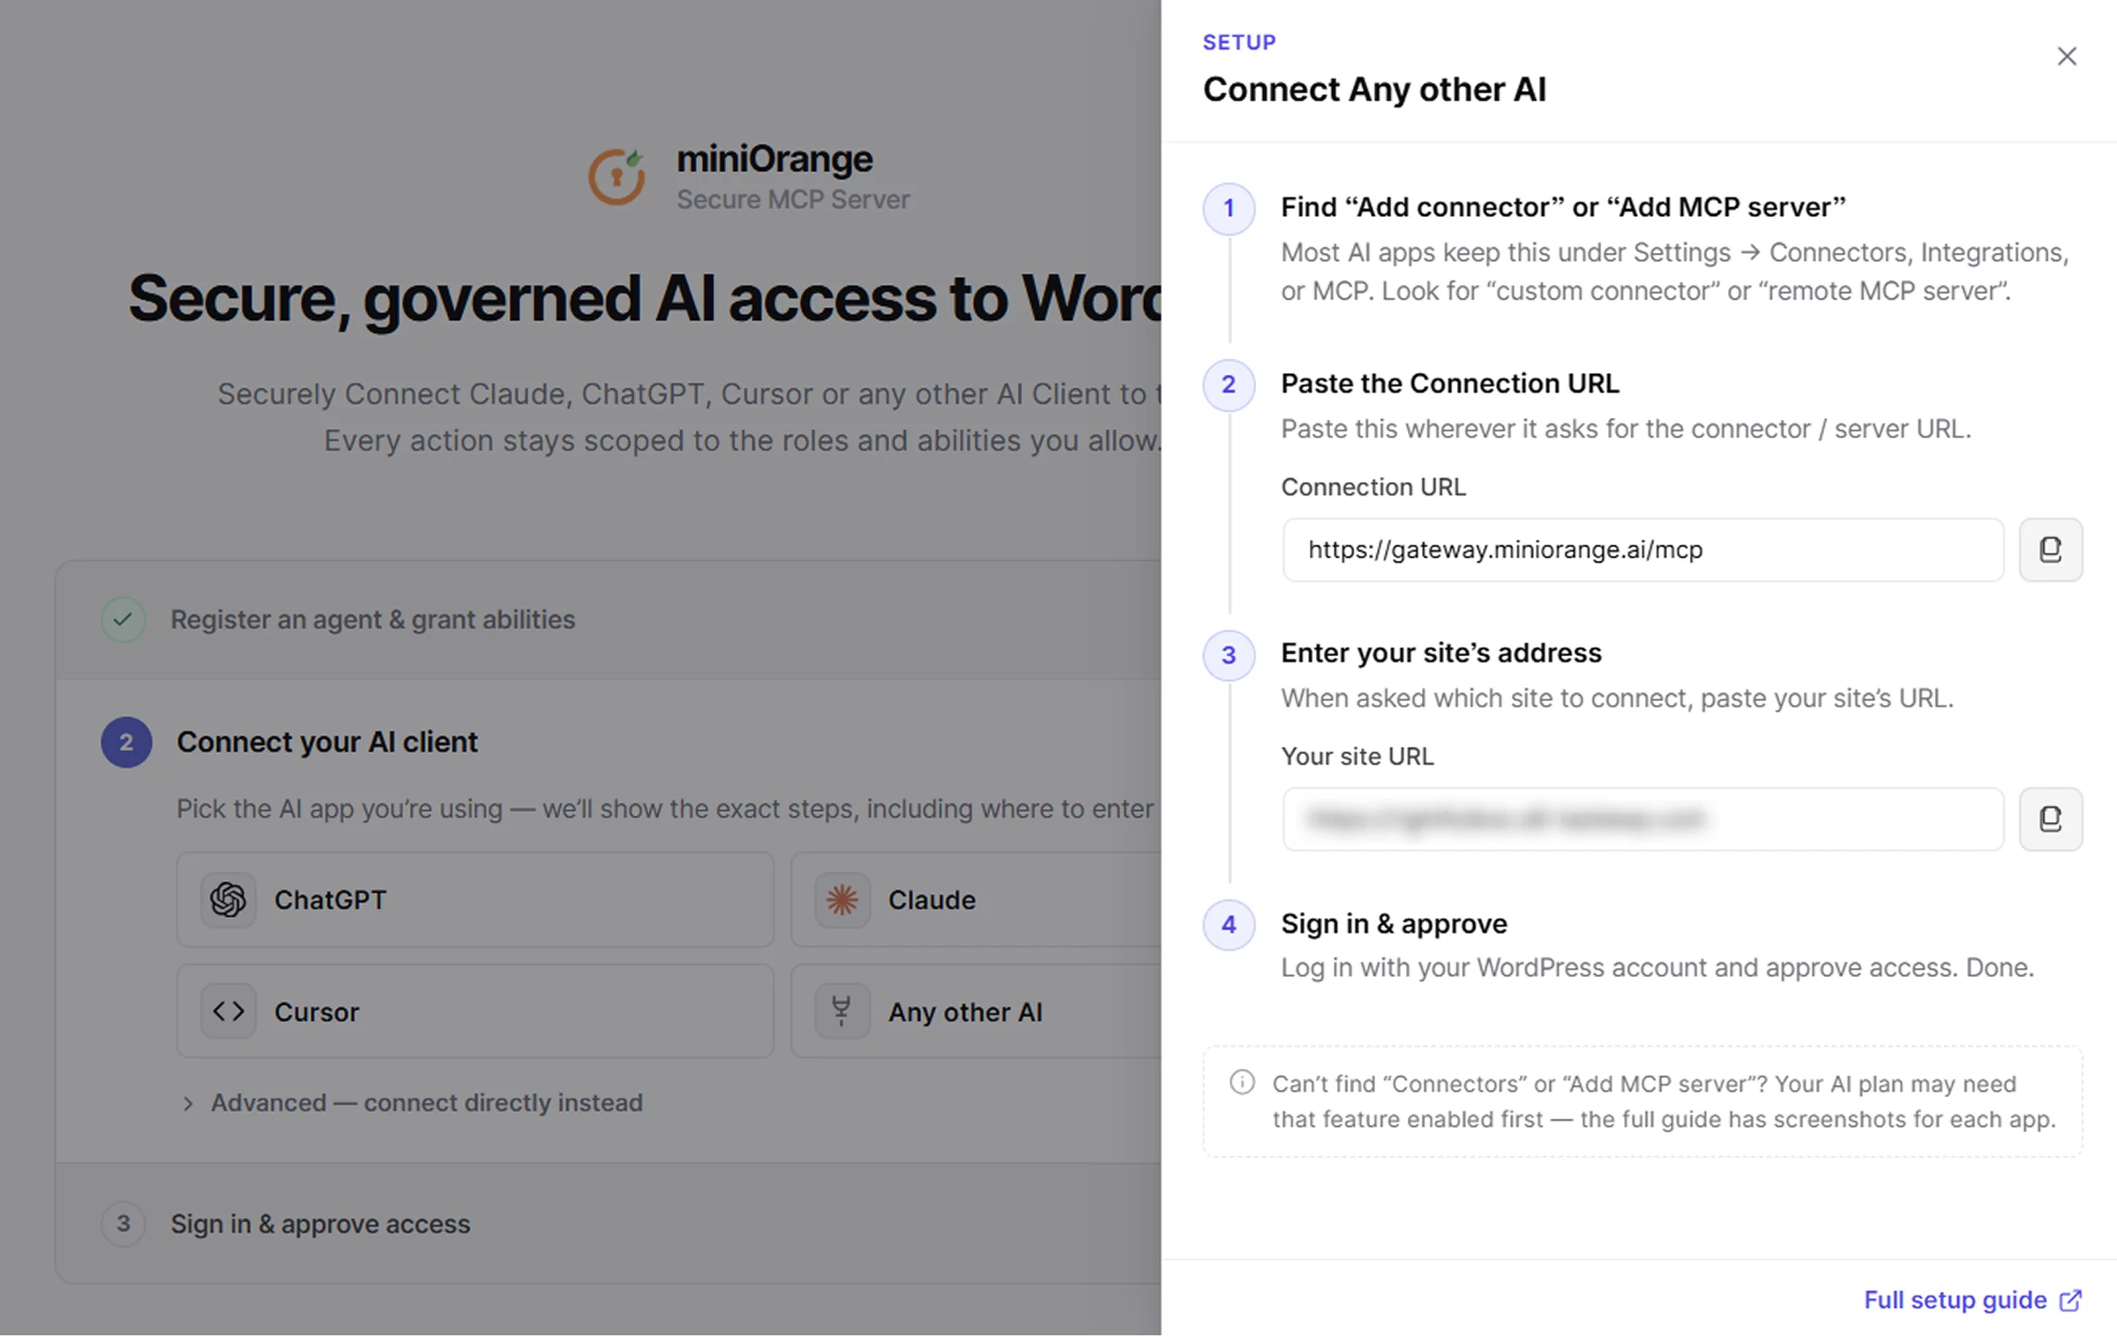Close the Connect Any other AI panel

click(x=2067, y=56)
